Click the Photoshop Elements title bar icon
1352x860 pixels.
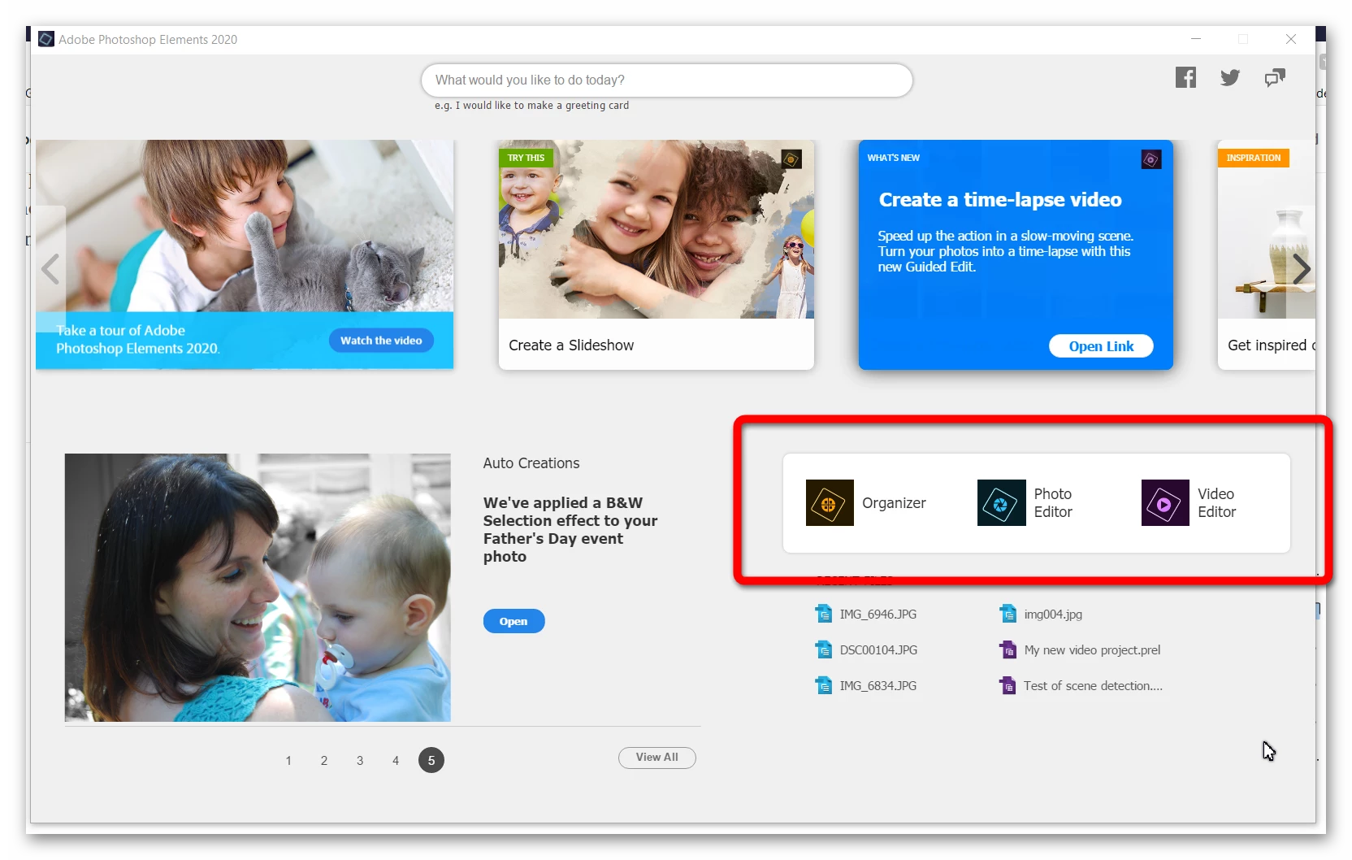46,39
